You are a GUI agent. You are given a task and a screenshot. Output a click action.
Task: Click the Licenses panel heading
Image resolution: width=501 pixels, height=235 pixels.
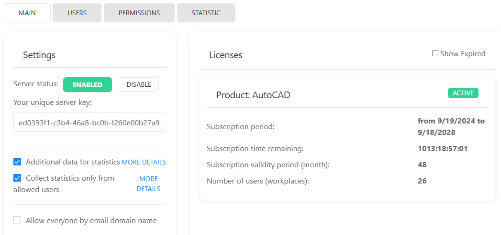click(226, 55)
